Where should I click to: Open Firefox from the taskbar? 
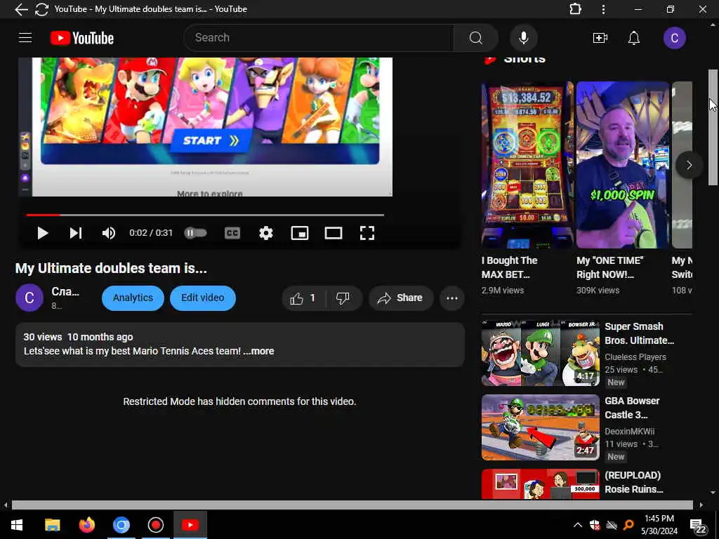point(86,525)
